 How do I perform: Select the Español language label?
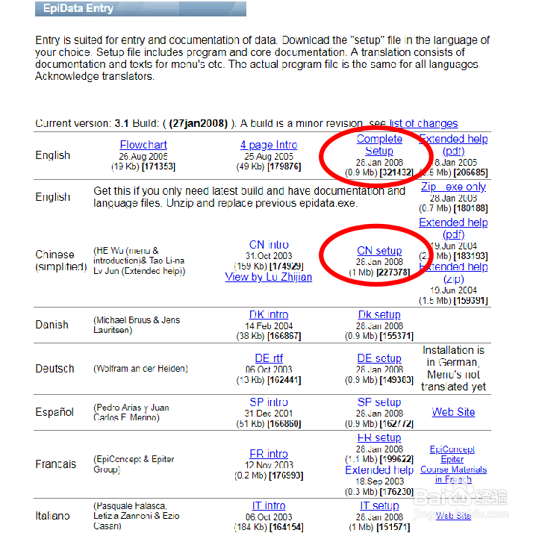[x=54, y=411]
